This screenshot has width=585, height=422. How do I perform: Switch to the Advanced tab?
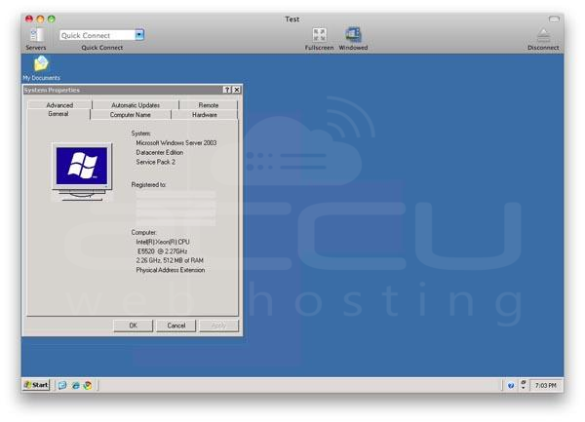(59, 105)
